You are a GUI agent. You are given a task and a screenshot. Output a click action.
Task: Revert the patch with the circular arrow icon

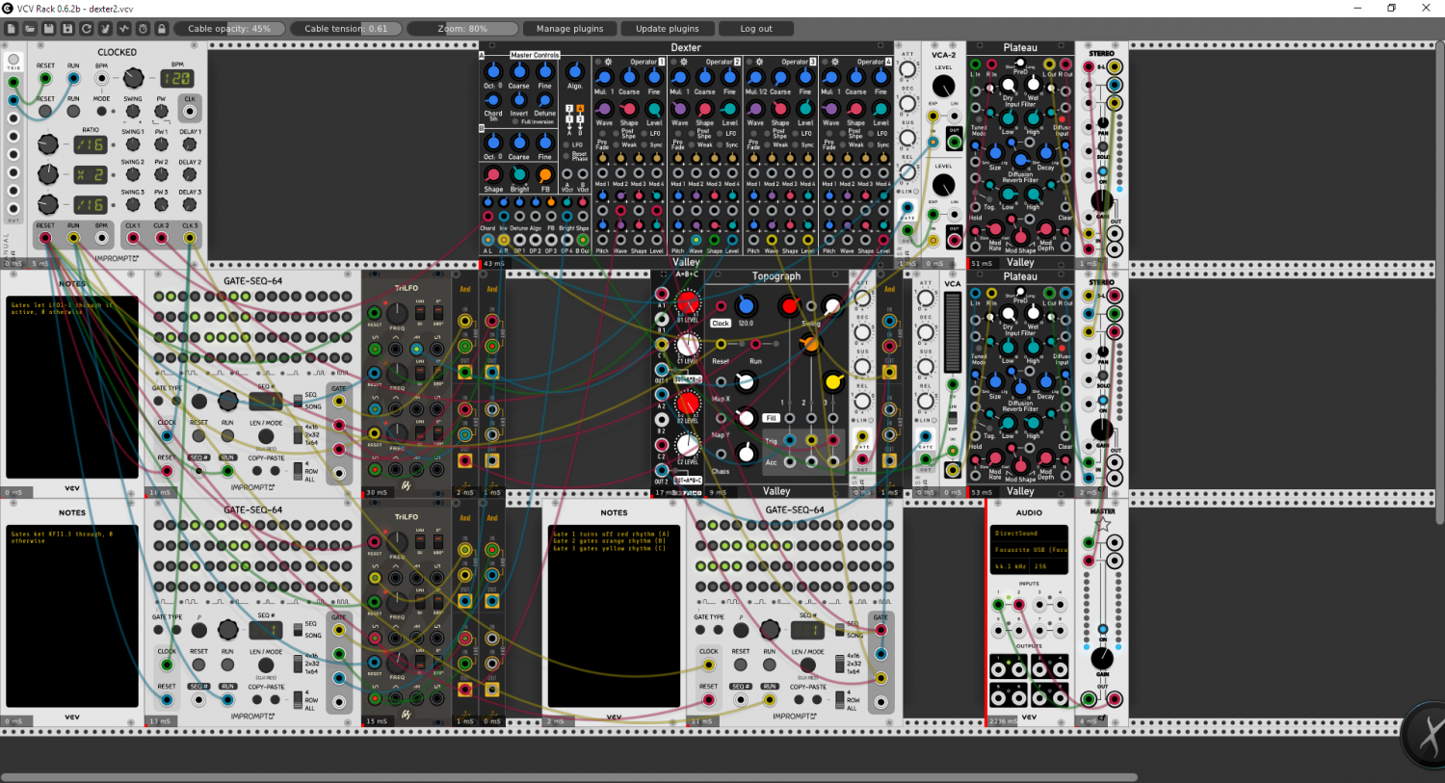pos(87,29)
